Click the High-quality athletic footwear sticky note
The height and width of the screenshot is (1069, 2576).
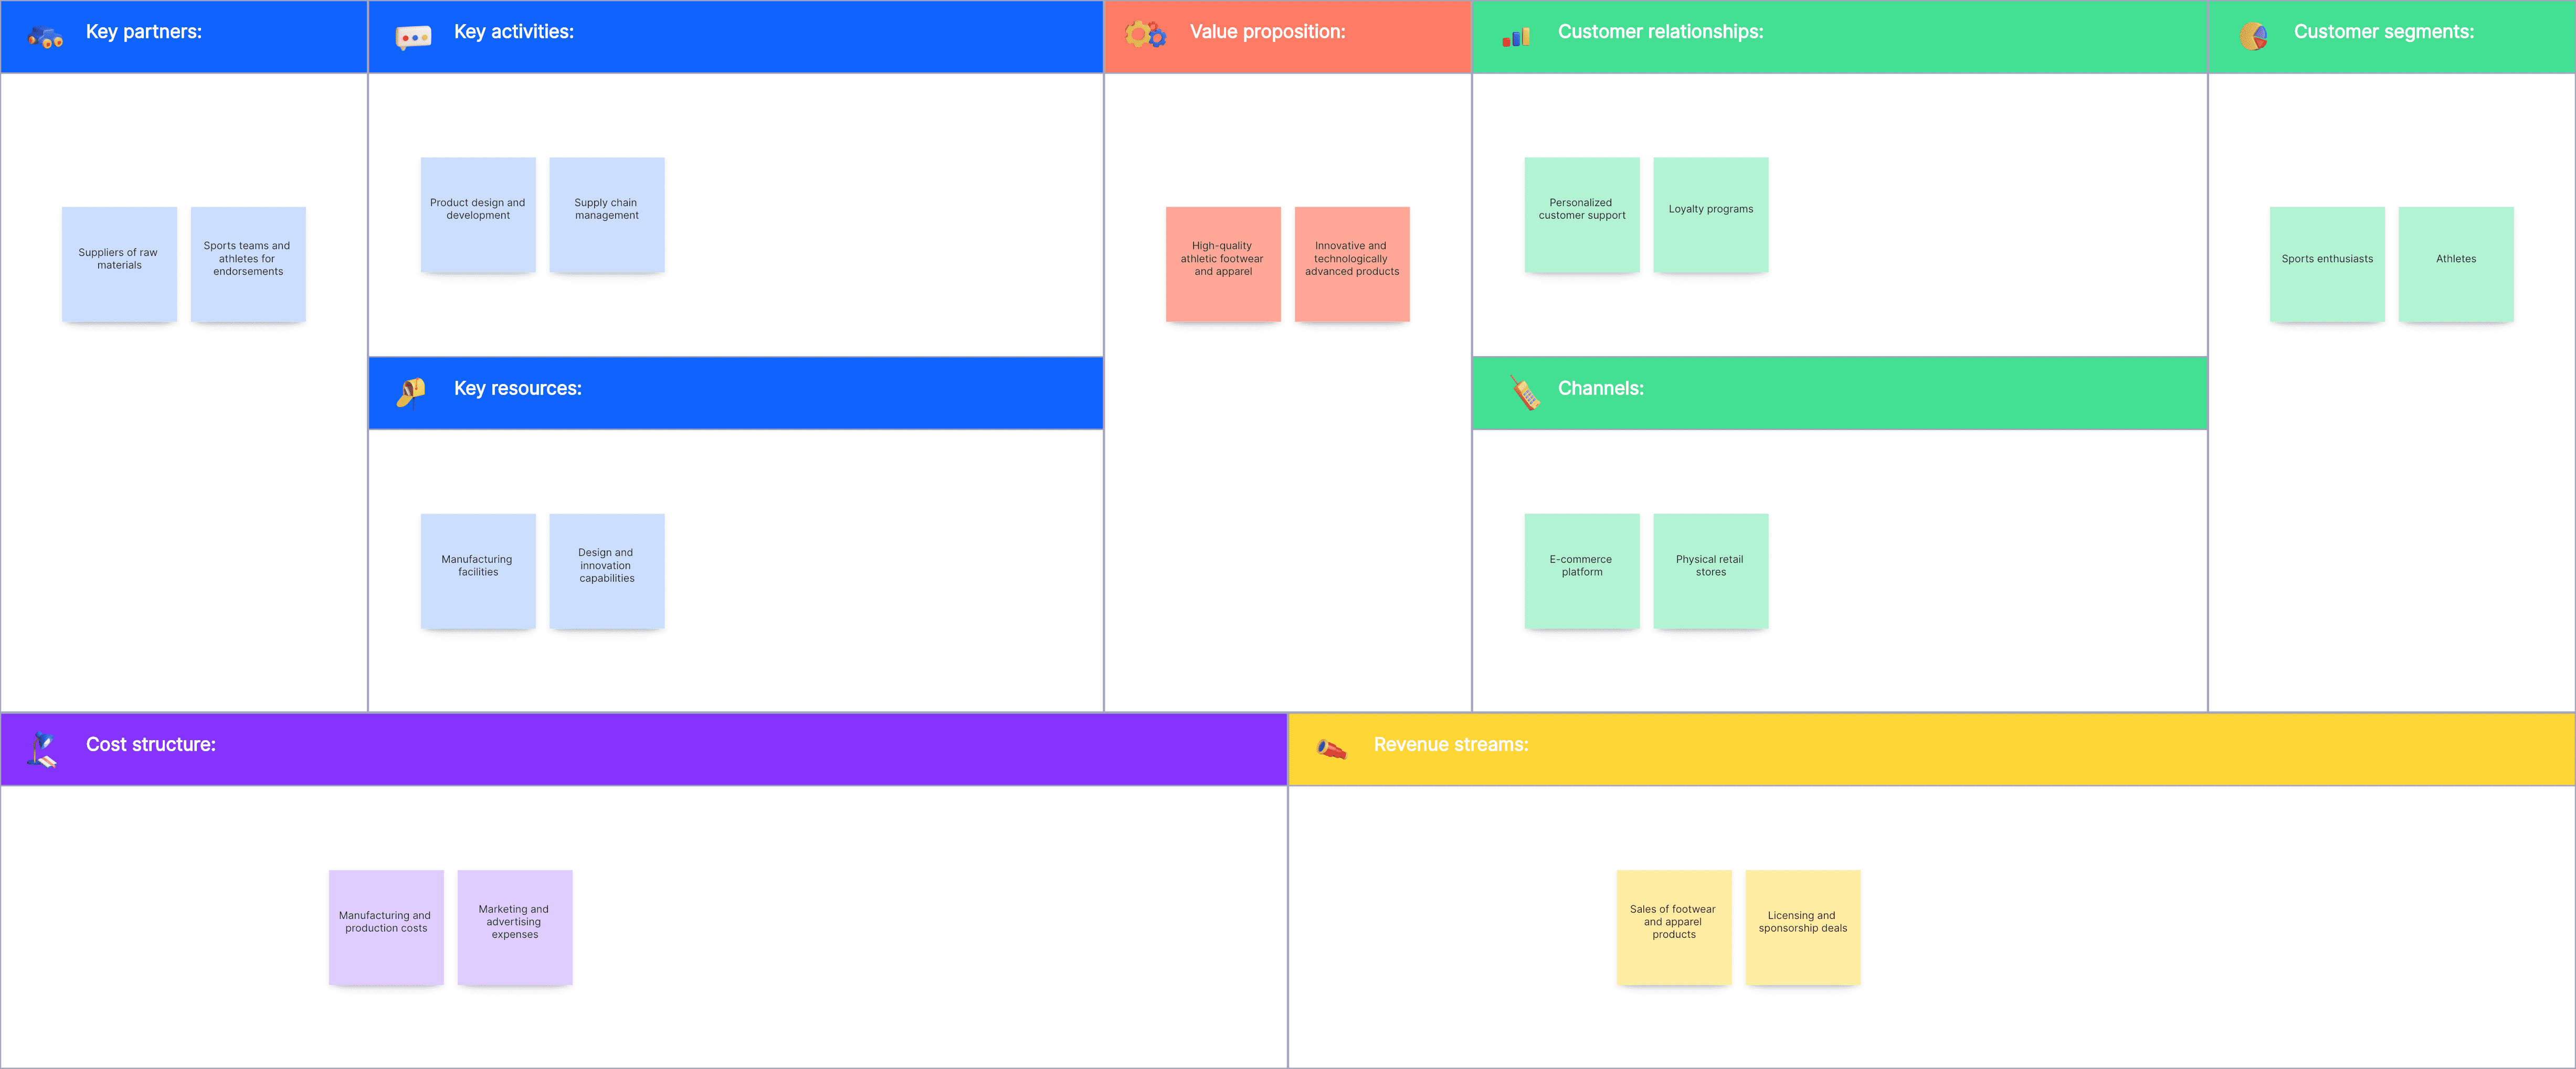coord(1222,263)
